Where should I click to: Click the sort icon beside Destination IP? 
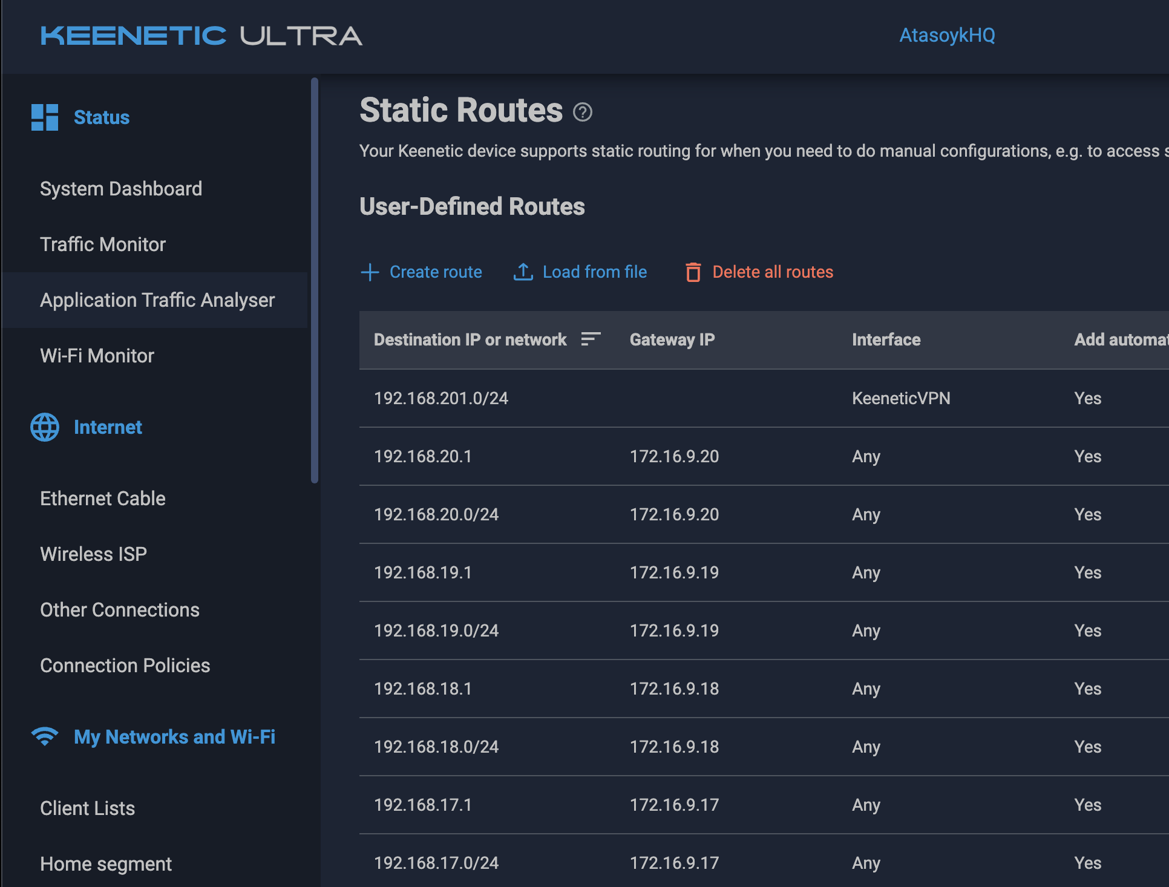[591, 339]
